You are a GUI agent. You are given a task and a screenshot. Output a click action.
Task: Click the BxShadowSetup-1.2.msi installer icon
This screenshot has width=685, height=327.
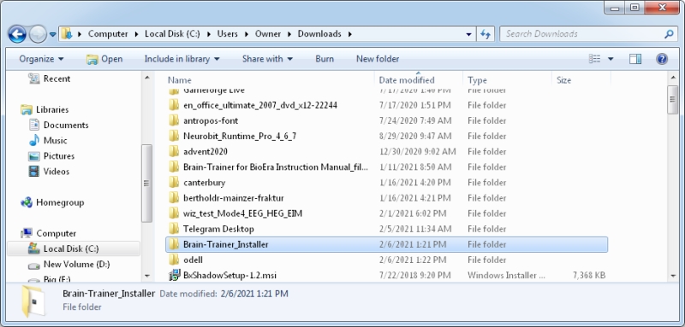(175, 275)
